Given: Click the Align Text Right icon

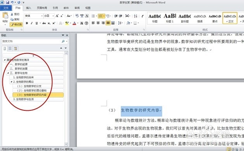Looking at the screenshot, I should pyautogui.click(x=103, y=23).
